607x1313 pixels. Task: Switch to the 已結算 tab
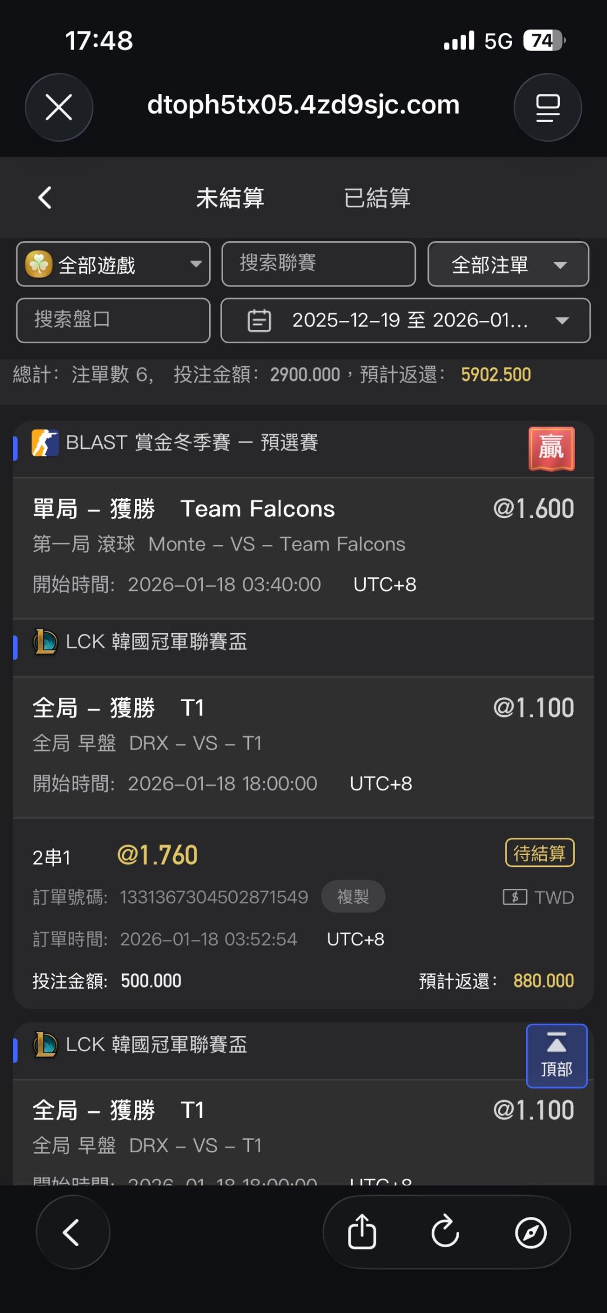(x=377, y=198)
